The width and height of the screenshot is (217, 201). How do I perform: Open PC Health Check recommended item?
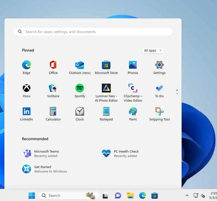[120, 153]
